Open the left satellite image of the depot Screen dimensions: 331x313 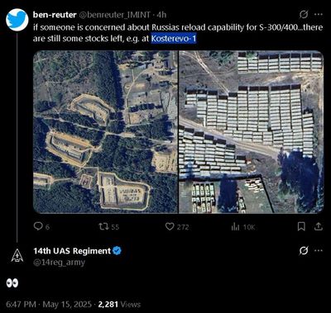pyautogui.click(x=105, y=132)
